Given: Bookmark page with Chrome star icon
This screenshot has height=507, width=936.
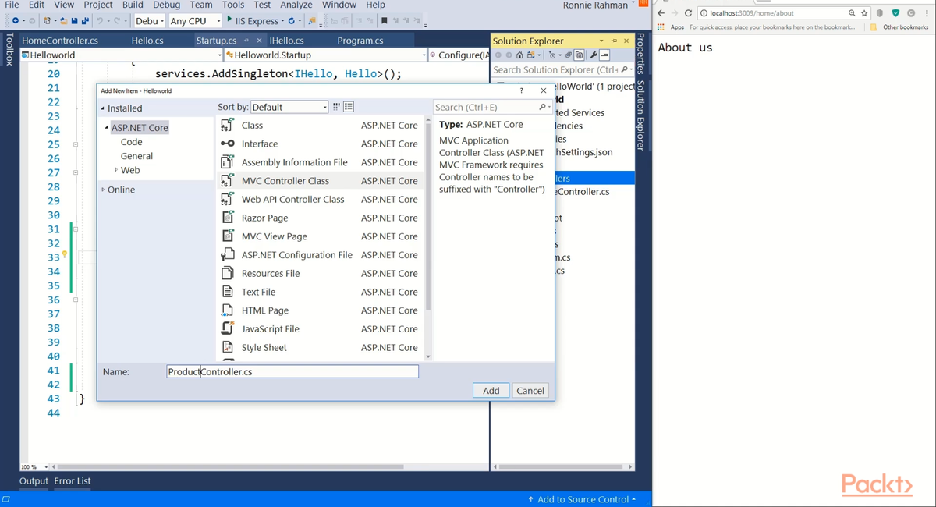Looking at the screenshot, I should tap(864, 13).
